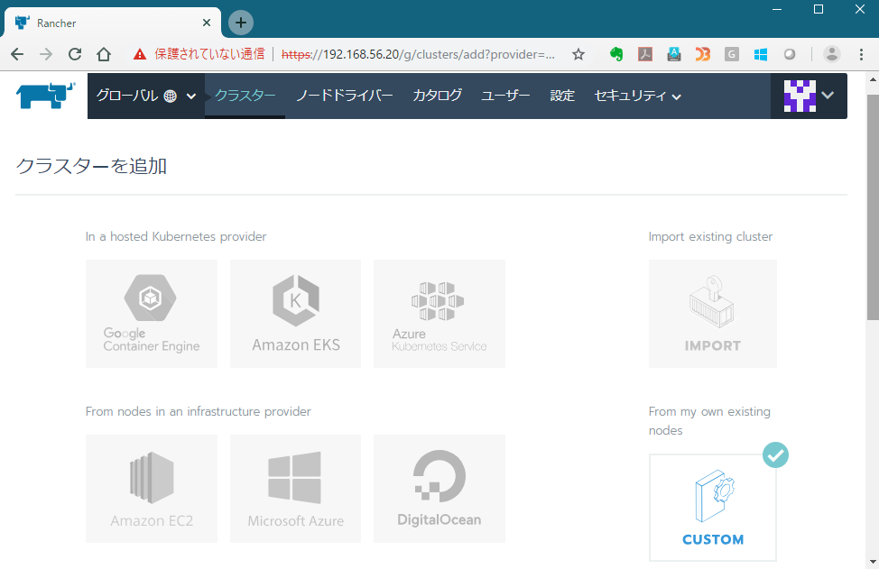The image size is (879, 569).
Task: Click the Windows logo extension icon
Action: [x=761, y=54]
